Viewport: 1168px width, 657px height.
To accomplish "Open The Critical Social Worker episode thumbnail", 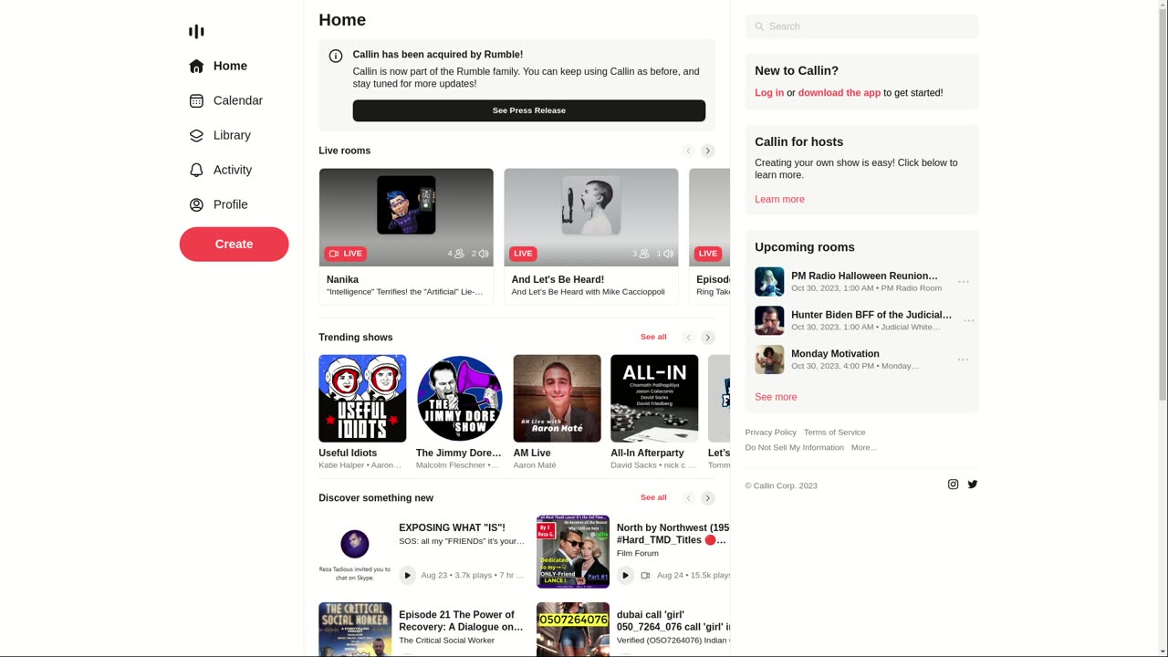I will (355, 629).
